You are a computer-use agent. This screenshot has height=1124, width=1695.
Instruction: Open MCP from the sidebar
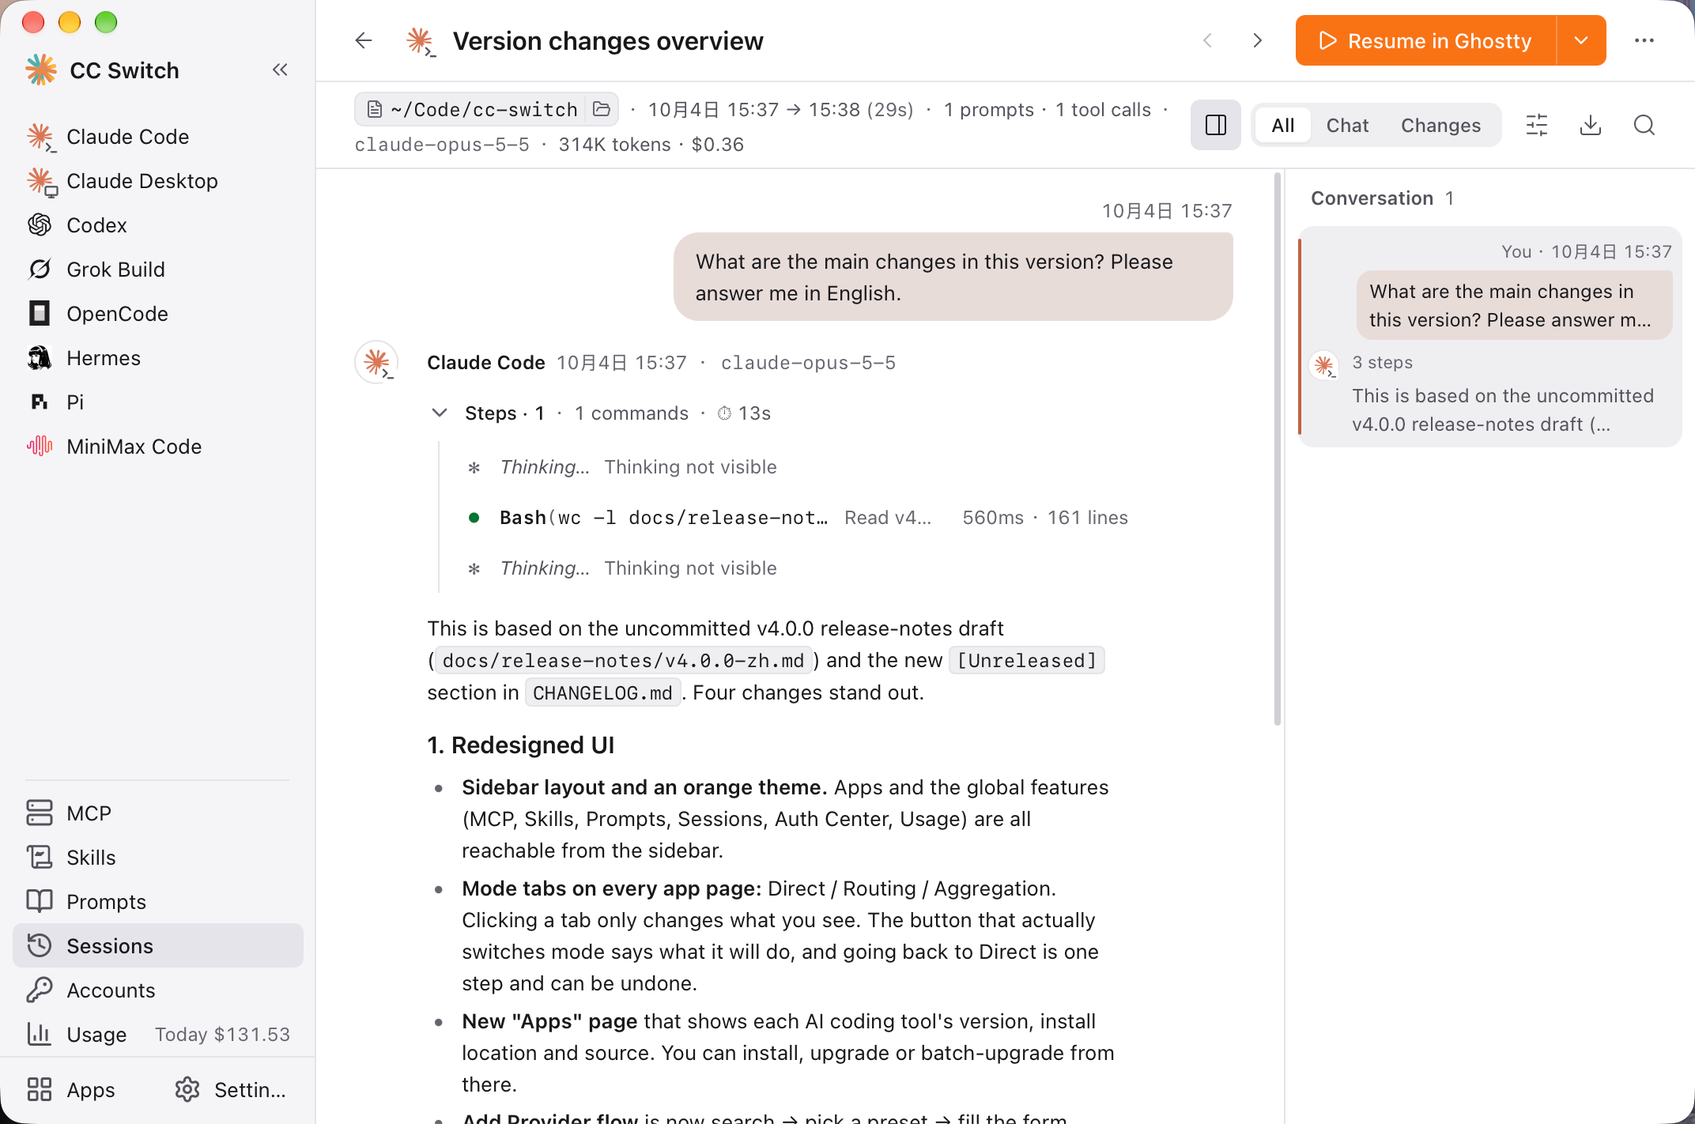(x=158, y=813)
